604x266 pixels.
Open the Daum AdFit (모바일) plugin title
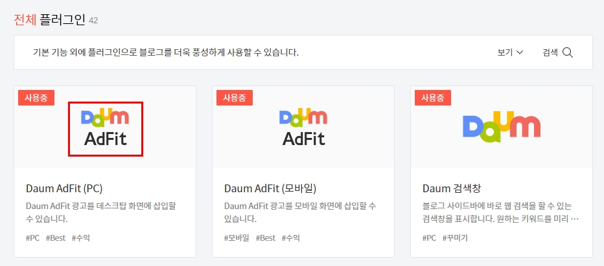270,189
